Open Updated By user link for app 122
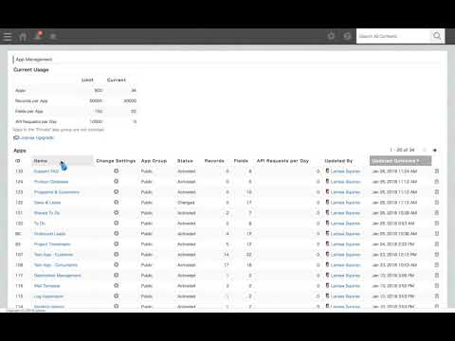The height and width of the screenshot is (341, 455). point(345,203)
